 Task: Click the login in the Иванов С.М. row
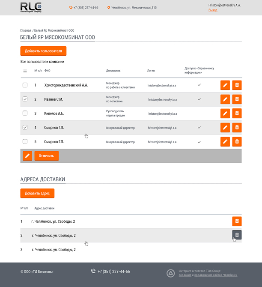(x=163, y=99)
